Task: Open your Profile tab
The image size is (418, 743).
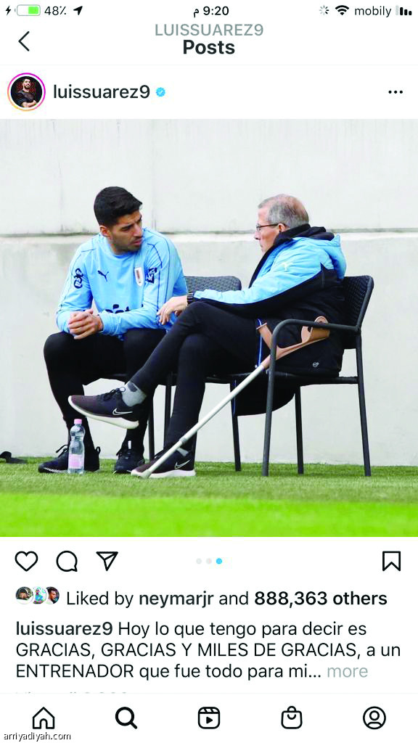Action: click(x=374, y=718)
